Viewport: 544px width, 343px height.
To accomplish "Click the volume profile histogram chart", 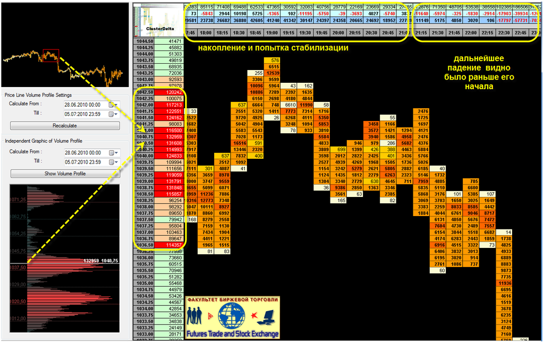I will [64, 259].
